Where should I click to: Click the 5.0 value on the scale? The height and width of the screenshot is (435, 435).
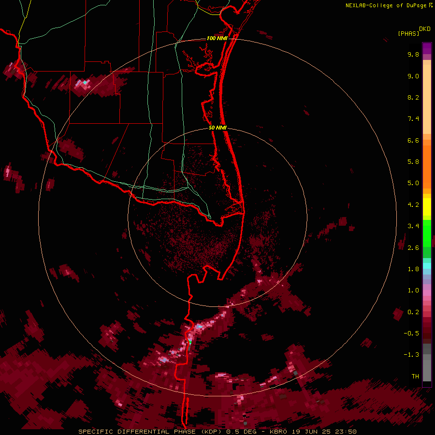[x=413, y=183]
